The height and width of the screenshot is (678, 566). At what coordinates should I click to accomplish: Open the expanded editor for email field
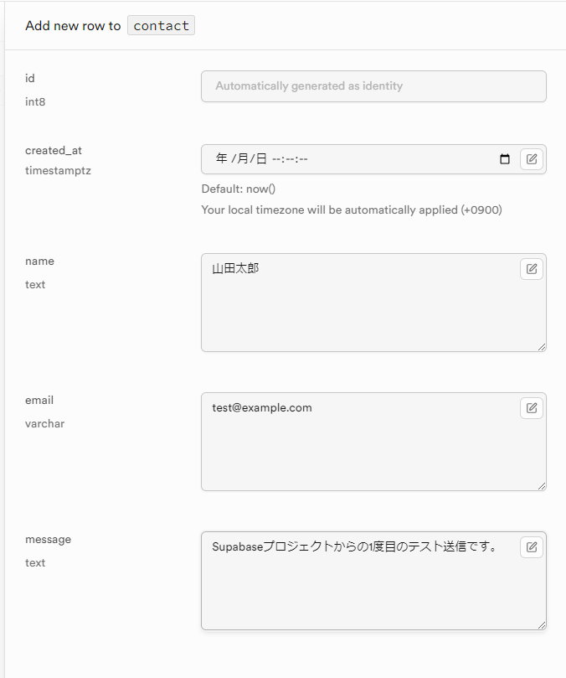pos(532,408)
